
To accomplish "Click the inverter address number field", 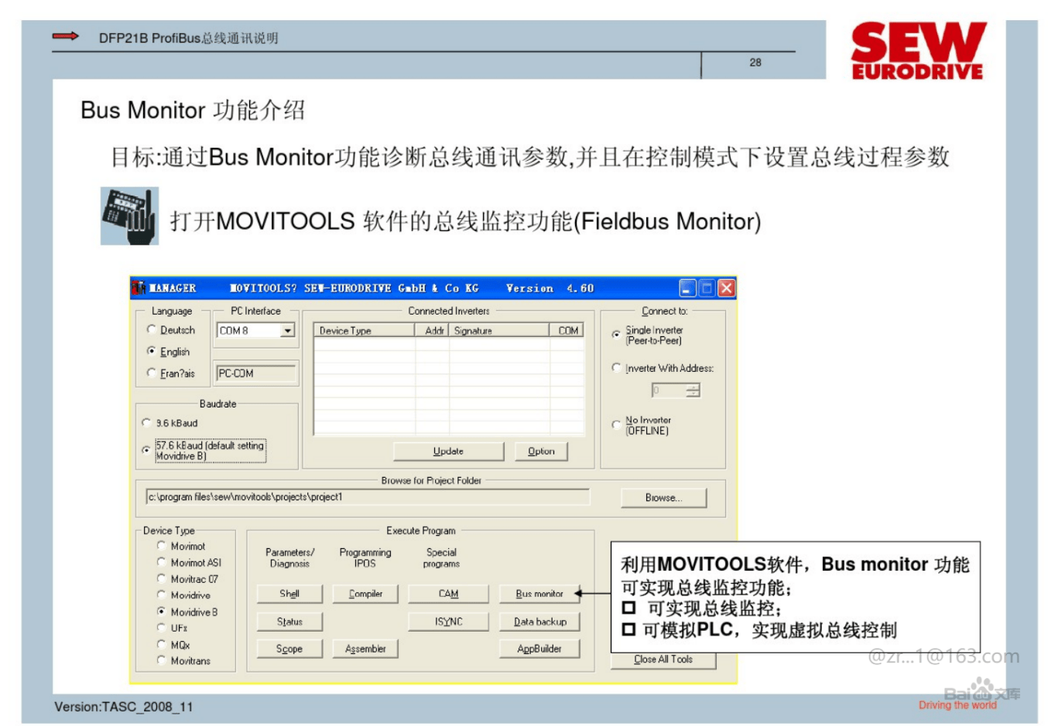I will point(669,390).
